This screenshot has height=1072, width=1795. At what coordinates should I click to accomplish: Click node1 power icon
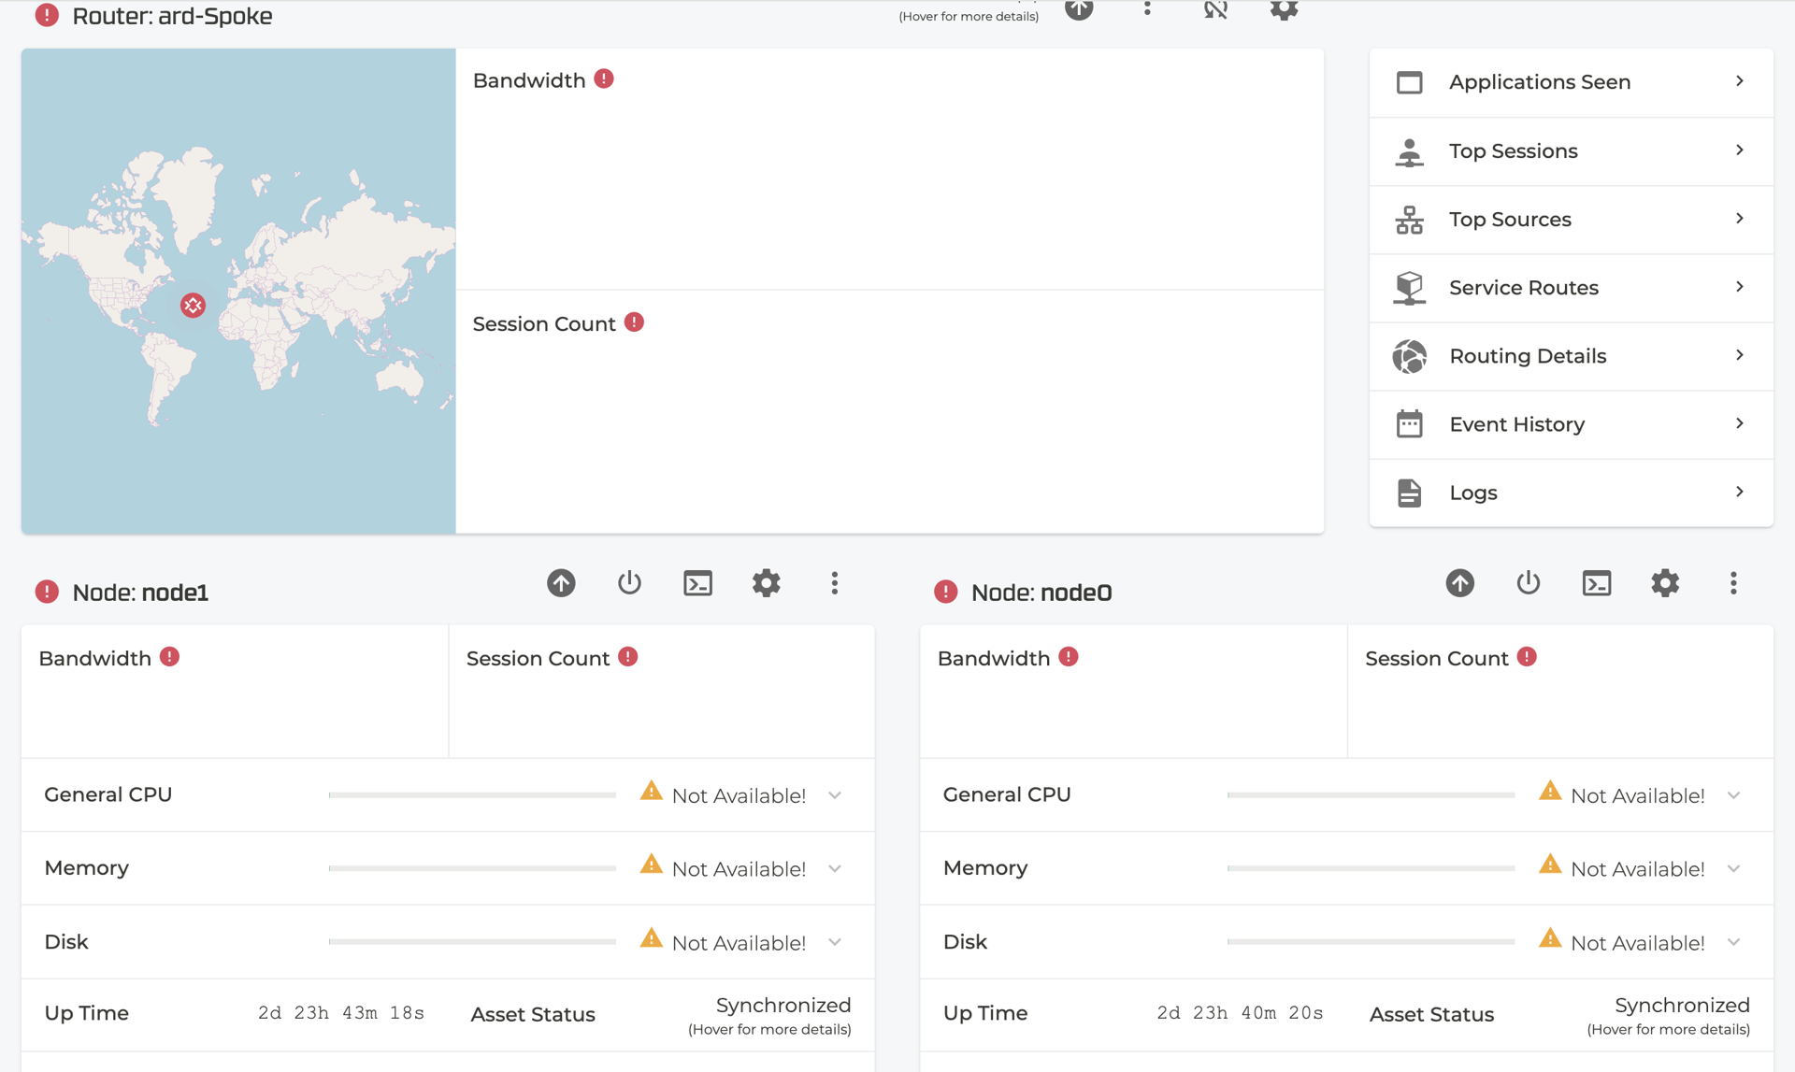tap(629, 583)
